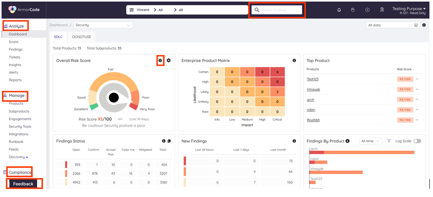Open the Security dashboard dropdown
The width and height of the screenshot is (433, 197).
click(103, 25)
